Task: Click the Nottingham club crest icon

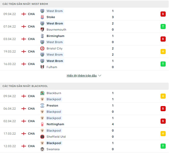Action: pos(42,124)
